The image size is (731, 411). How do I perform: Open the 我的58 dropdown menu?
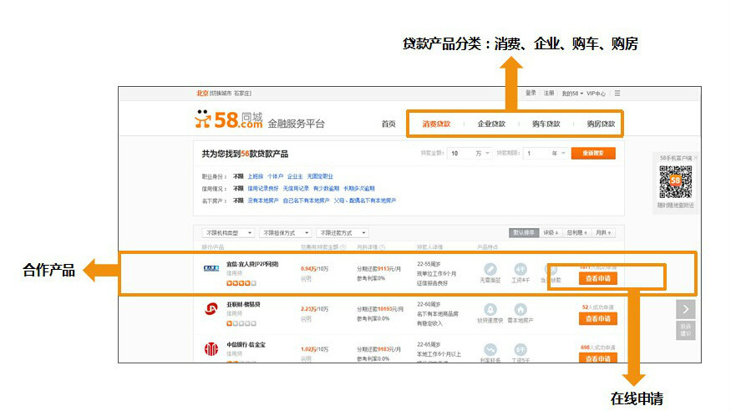pyautogui.click(x=572, y=94)
